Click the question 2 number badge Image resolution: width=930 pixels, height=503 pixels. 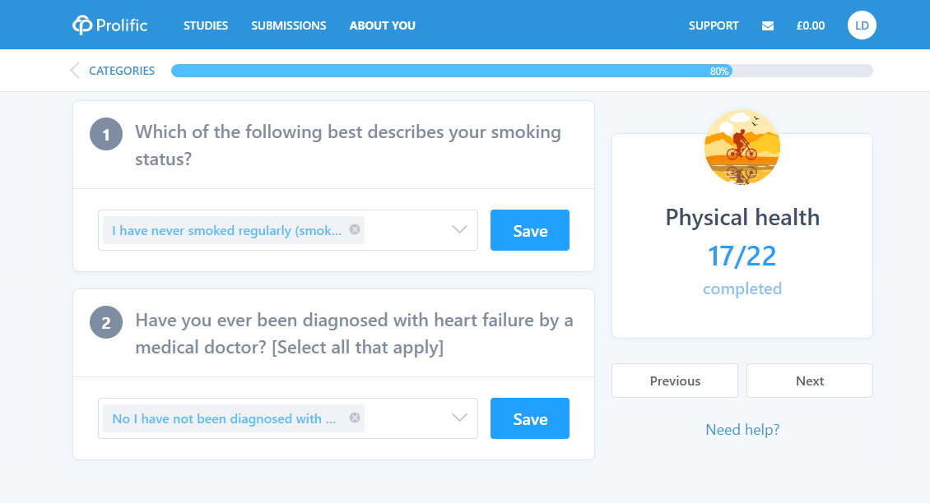(106, 322)
